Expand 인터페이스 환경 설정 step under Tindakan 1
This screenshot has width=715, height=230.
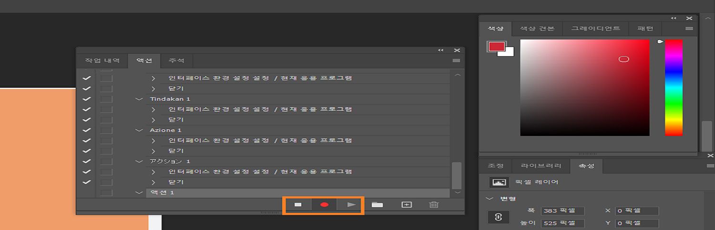[x=153, y=109]
